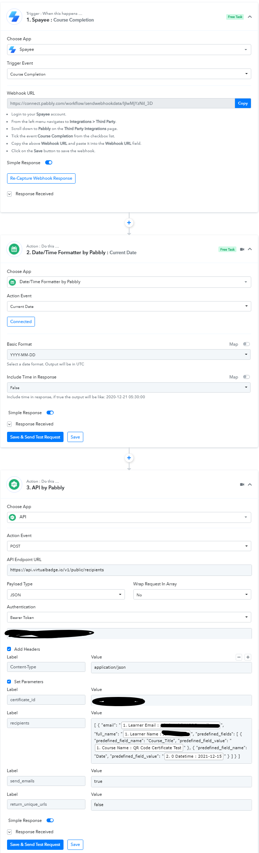Uncheck the Set Parameters checkbox
The width and height of the screenshot is (259, 853).
9,682
